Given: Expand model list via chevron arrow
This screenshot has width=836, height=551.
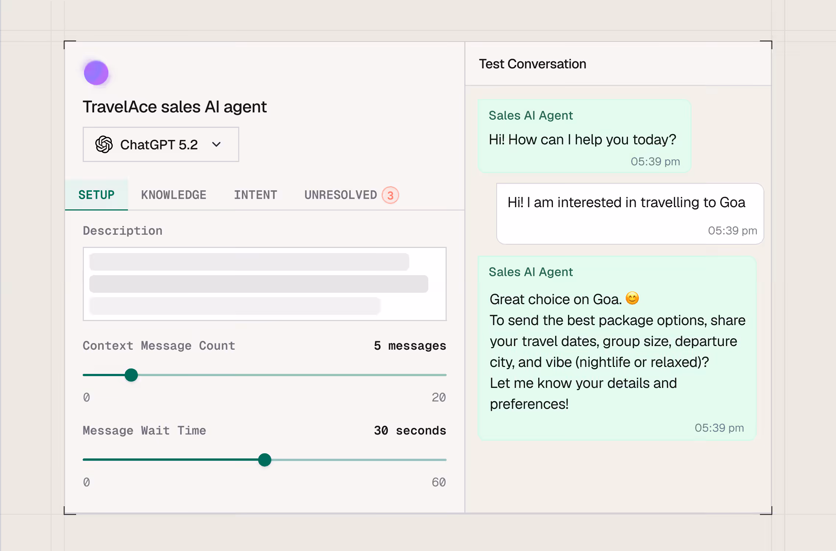Looking at the screenshot, I should (217, 144).
